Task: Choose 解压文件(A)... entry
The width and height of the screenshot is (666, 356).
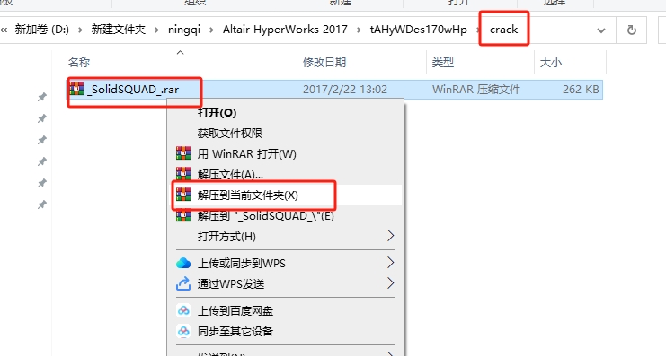Action: (285, 174)
